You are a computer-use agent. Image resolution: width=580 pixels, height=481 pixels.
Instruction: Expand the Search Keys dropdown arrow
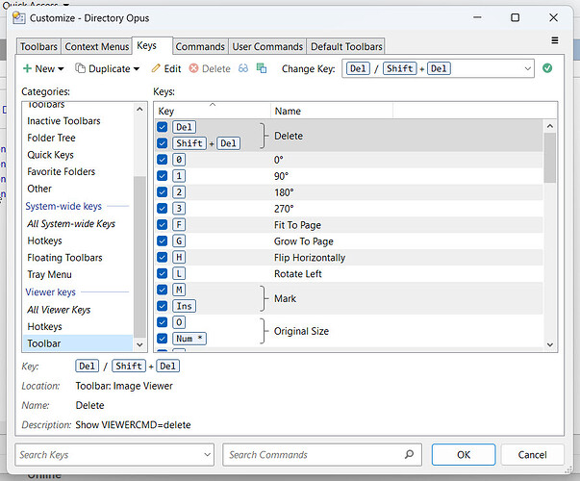click(207, 454)
